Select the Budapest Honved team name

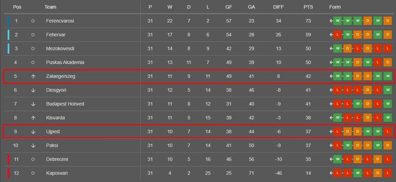(65, 104)
